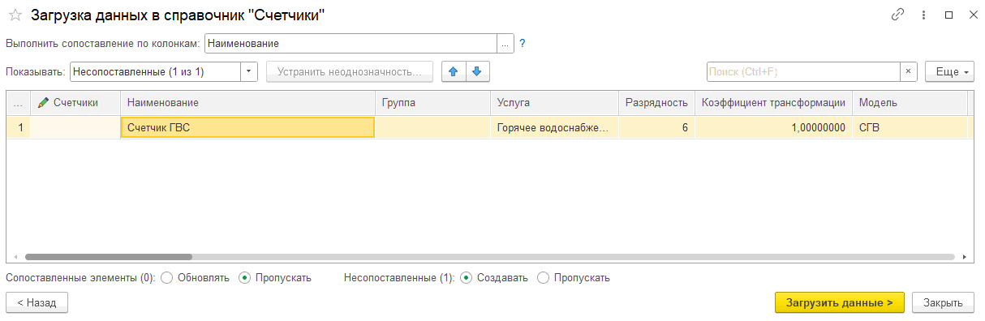Select the Создавать radio button

pos(466,277)
